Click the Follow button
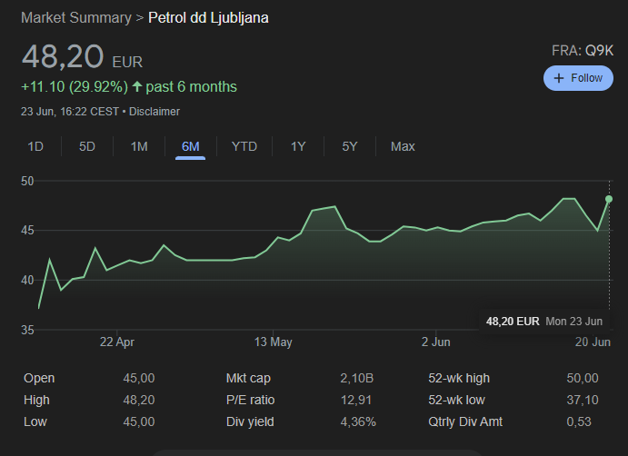Image resolution: width=628 pixels, height=456 pixels. coord(578,78)
